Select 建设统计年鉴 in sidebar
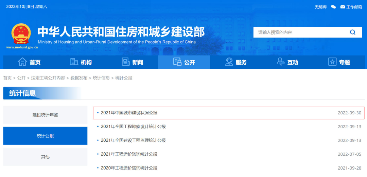The height and width of the screenshot is (177, 367). [x=45, y=115]
